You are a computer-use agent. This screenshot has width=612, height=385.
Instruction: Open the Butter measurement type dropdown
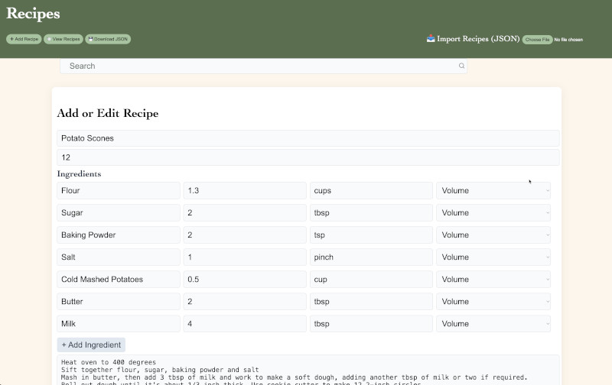pyautogui.click(x=493, y=302)
